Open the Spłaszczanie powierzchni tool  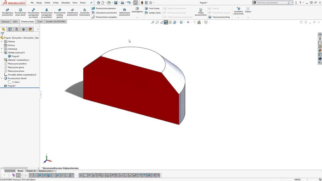pos(125,12)
